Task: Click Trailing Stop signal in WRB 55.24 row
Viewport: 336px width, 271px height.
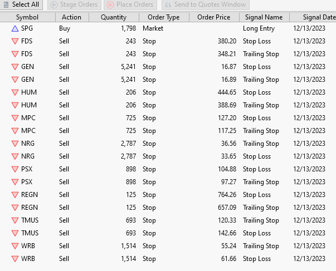Action: coord(261,246)
